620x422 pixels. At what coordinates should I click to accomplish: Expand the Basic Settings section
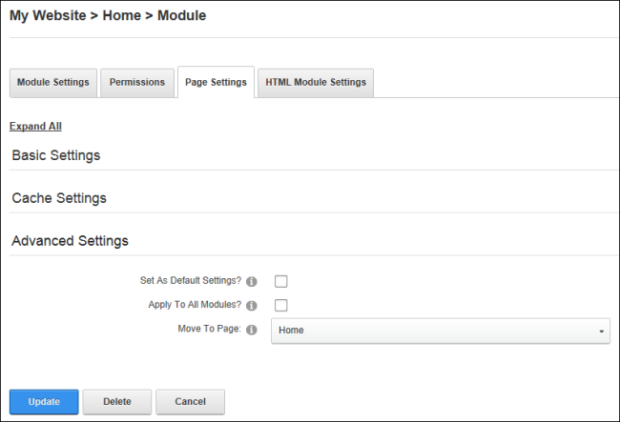56,155
